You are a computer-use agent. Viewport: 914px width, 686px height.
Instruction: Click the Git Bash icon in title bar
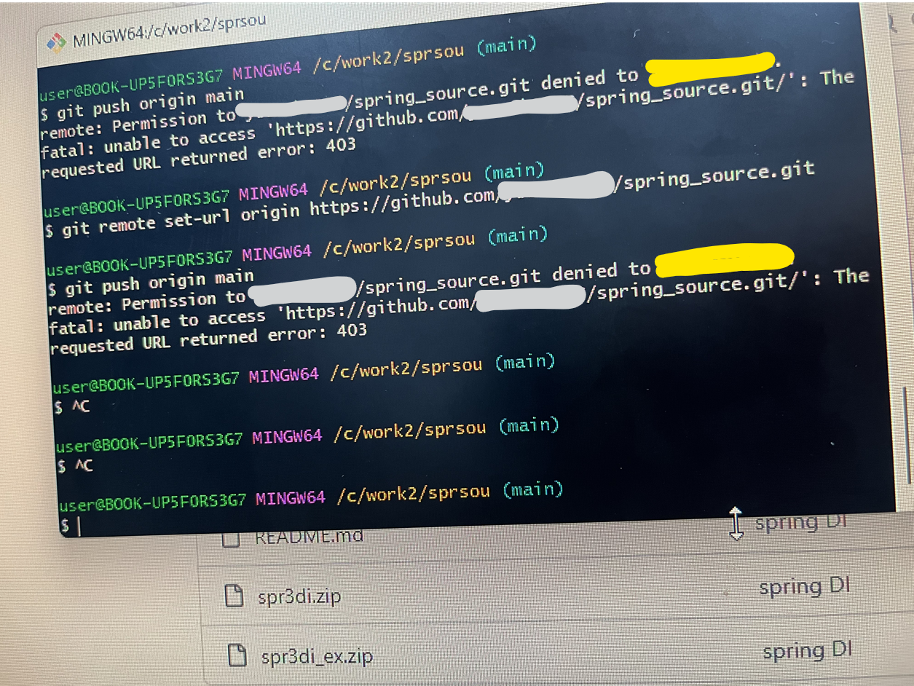(x=56, y=42)
